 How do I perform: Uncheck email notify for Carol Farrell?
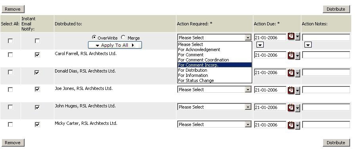pyautogui.click(x=37, y=55)
